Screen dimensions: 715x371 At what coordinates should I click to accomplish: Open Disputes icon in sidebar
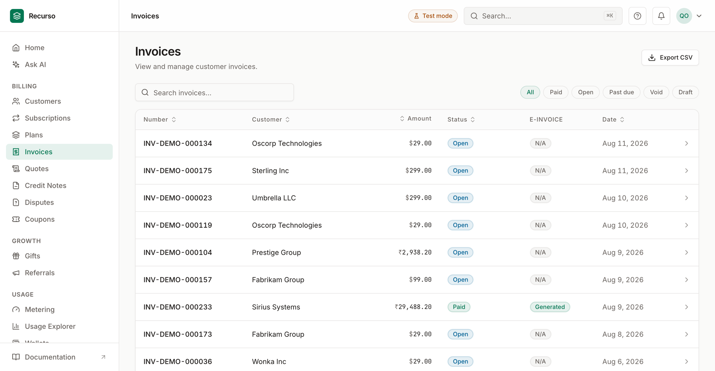pos(16,202)
